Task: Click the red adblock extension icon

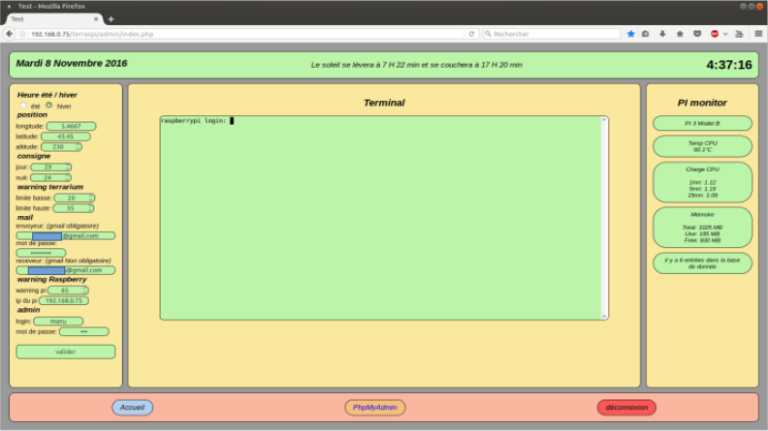Action: coord(715,34)
